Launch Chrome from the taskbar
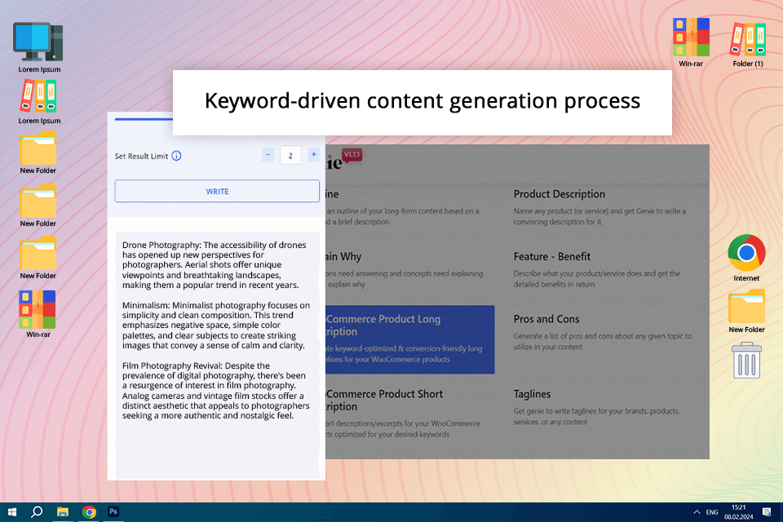Image resolution: width=783 pixels, height=522 pixels. [90, 512]
